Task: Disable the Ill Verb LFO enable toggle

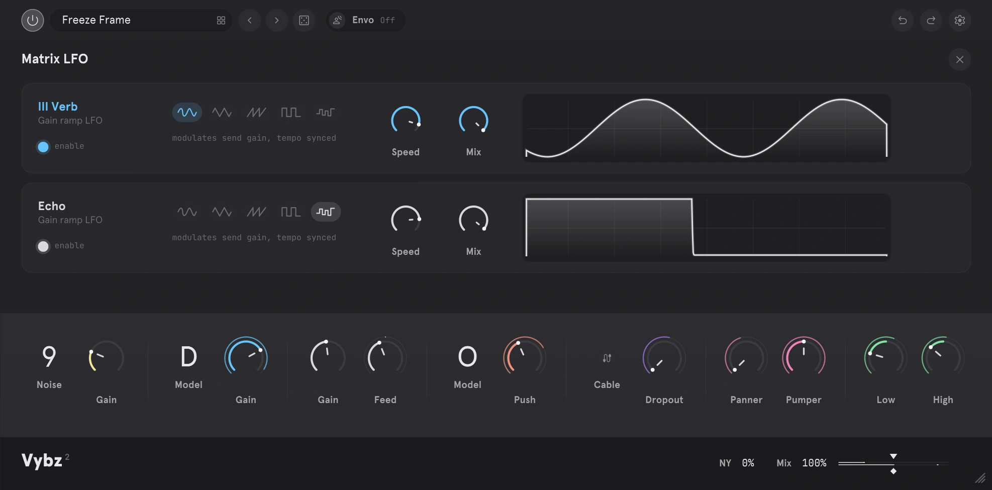Action: pyautogui.click(x=43, y=146)
